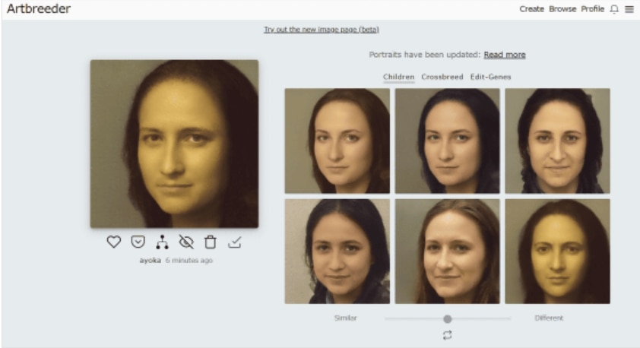The width and height of the screenshot is (640, 348).
Task: Click the checkmark select icon
Action: [235, 242]
